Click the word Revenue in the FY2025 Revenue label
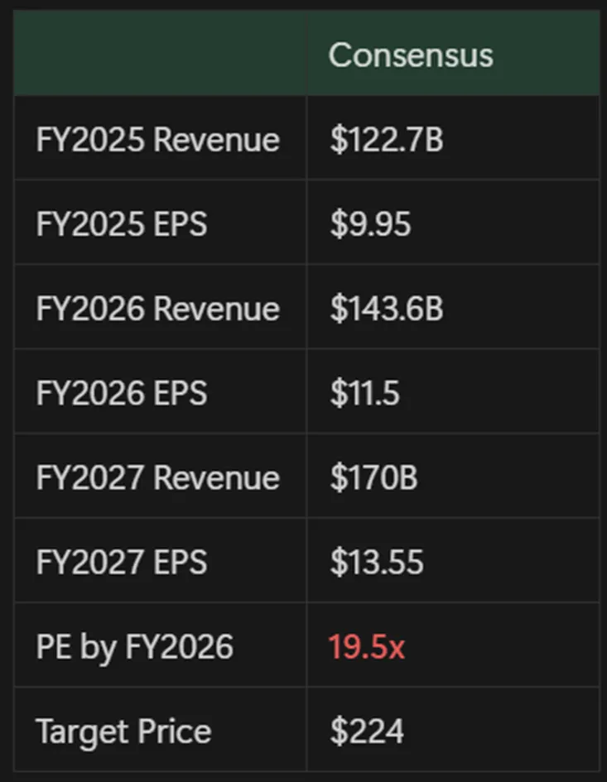This screenshot has height=782, width=607. [x=217, y=140]
